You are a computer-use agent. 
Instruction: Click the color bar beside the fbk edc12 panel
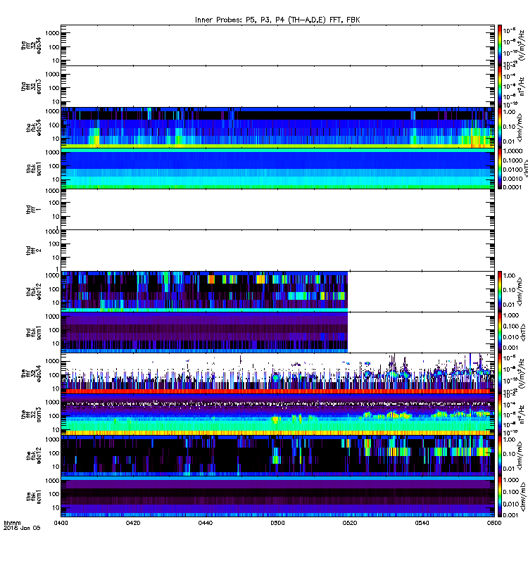tap(500, 455)
